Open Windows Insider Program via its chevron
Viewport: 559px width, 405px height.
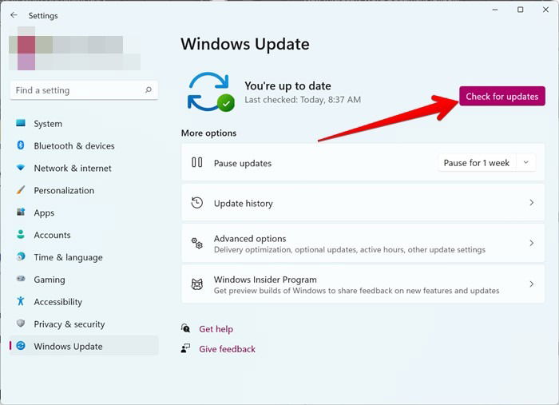coord(532,284)
